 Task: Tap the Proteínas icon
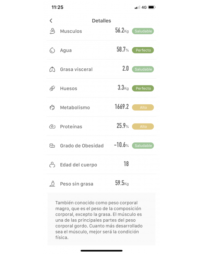(x=52, y=127)
